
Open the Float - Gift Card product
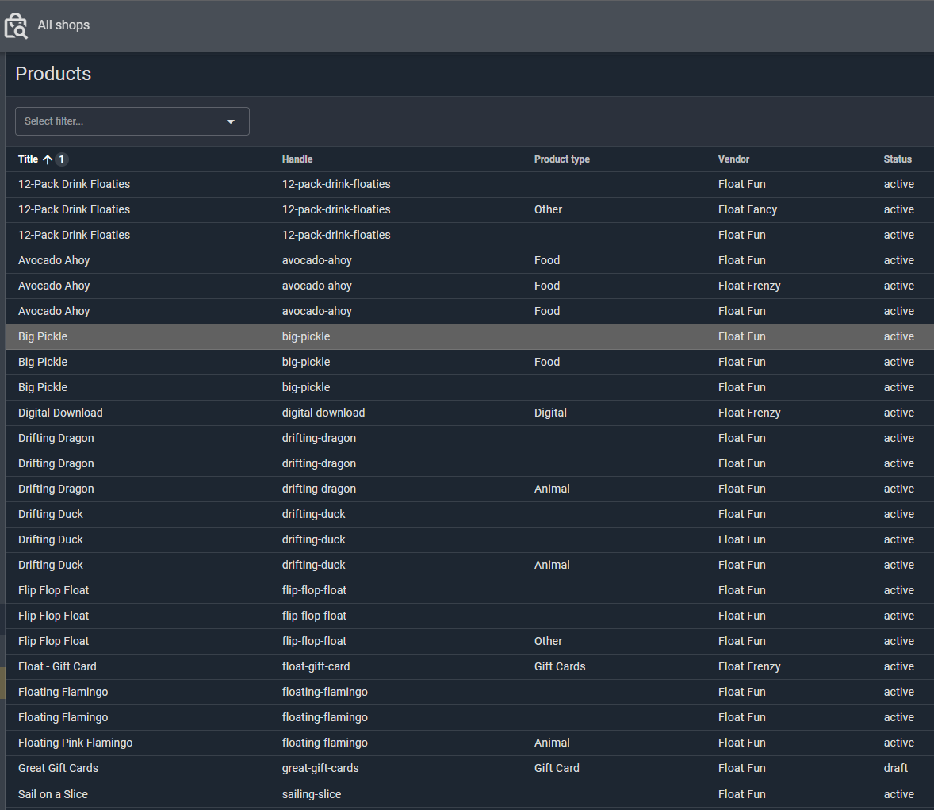pyautogui.click(x=57, y=666)
